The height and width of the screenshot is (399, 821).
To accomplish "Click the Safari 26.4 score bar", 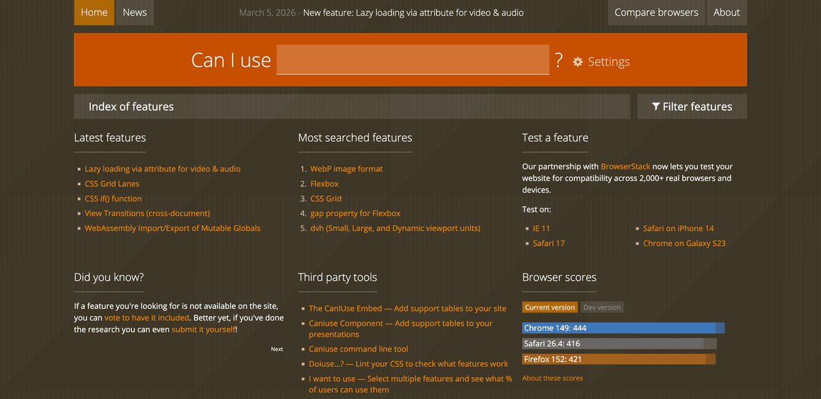I will pyautogui.click(x=619, y=344).
